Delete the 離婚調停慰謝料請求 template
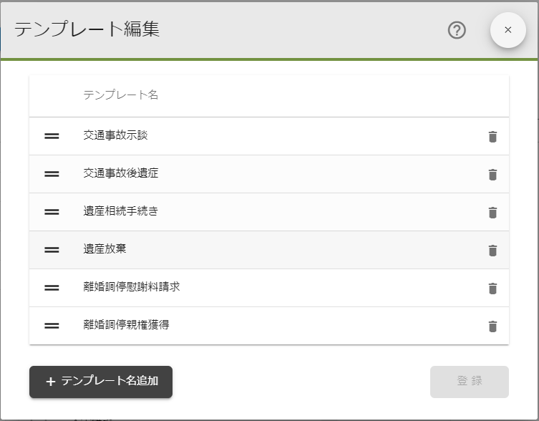 click(x=492, y=289)
